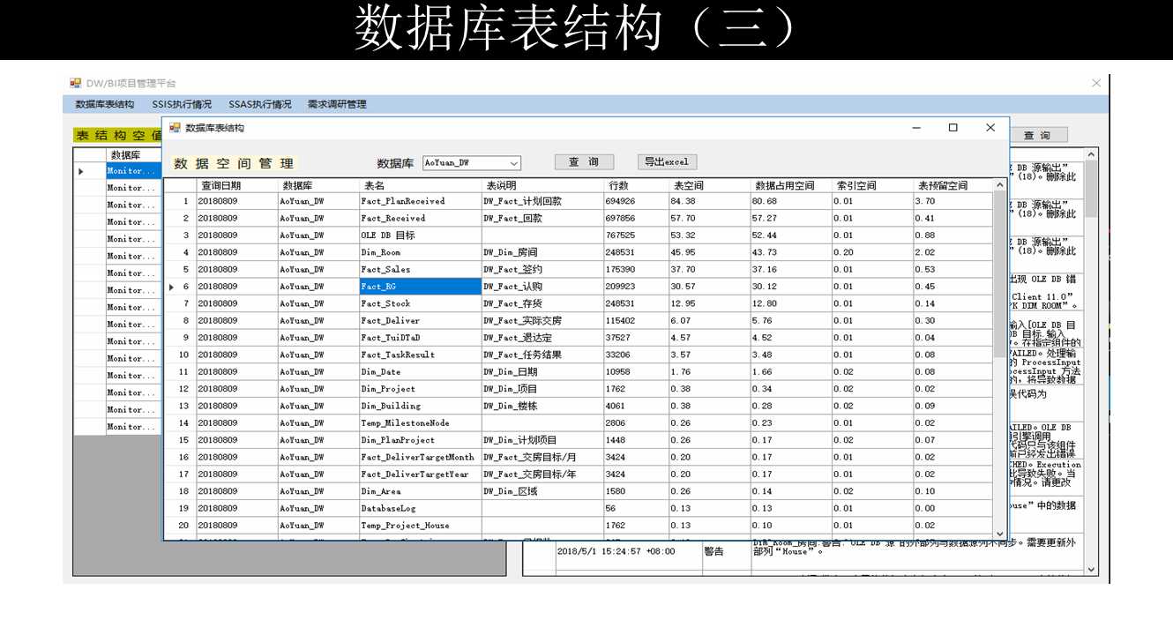
Task: Select the Dim_Building table name cell
Action: click(420, 406)
